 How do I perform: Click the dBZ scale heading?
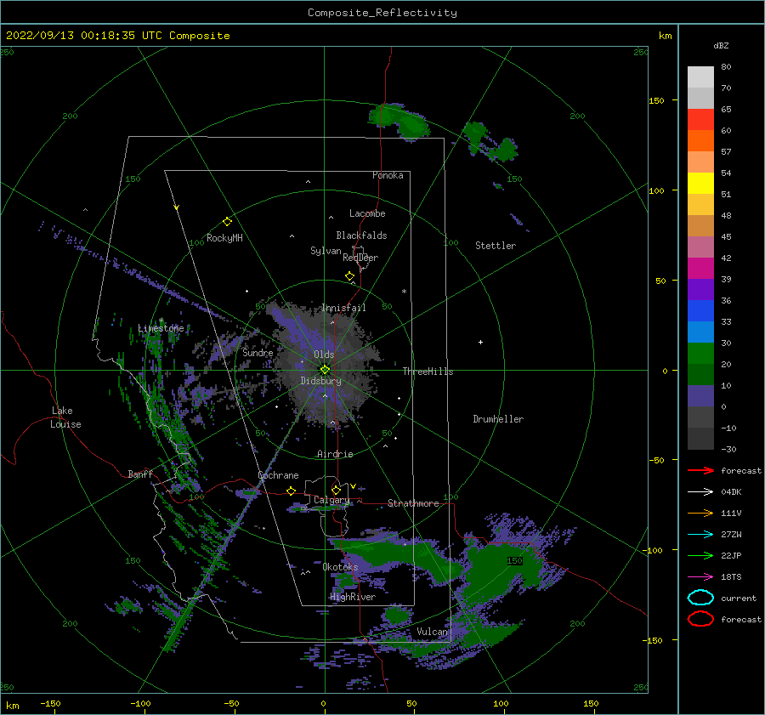coord(721,45)
